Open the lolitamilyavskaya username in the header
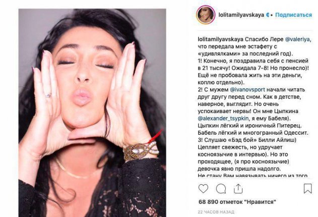This screenshot has height=217, width=318. (241, 15)
